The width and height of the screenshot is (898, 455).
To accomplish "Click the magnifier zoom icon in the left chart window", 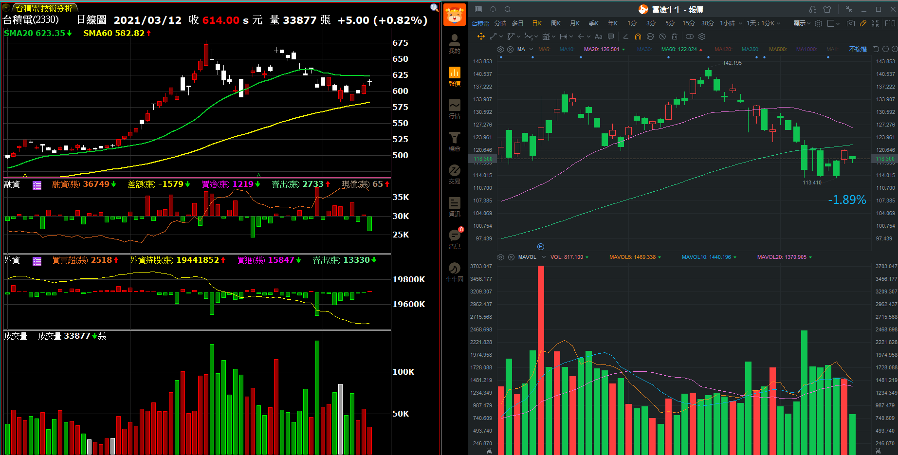I will (434, 7).
